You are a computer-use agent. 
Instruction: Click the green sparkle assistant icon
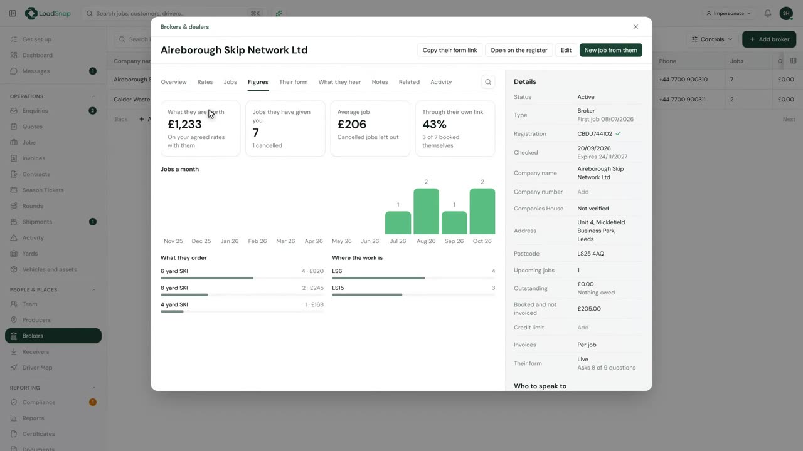pos(279,13)
